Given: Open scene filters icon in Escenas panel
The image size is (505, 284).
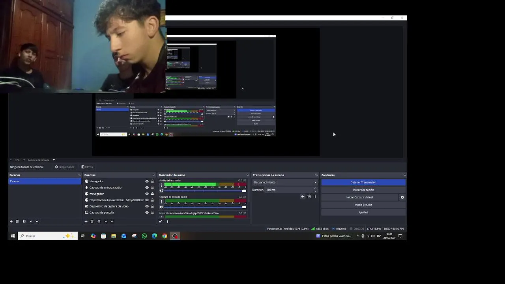Looking at the screenshot, I should pyautogui.click(x=24, y=221).
